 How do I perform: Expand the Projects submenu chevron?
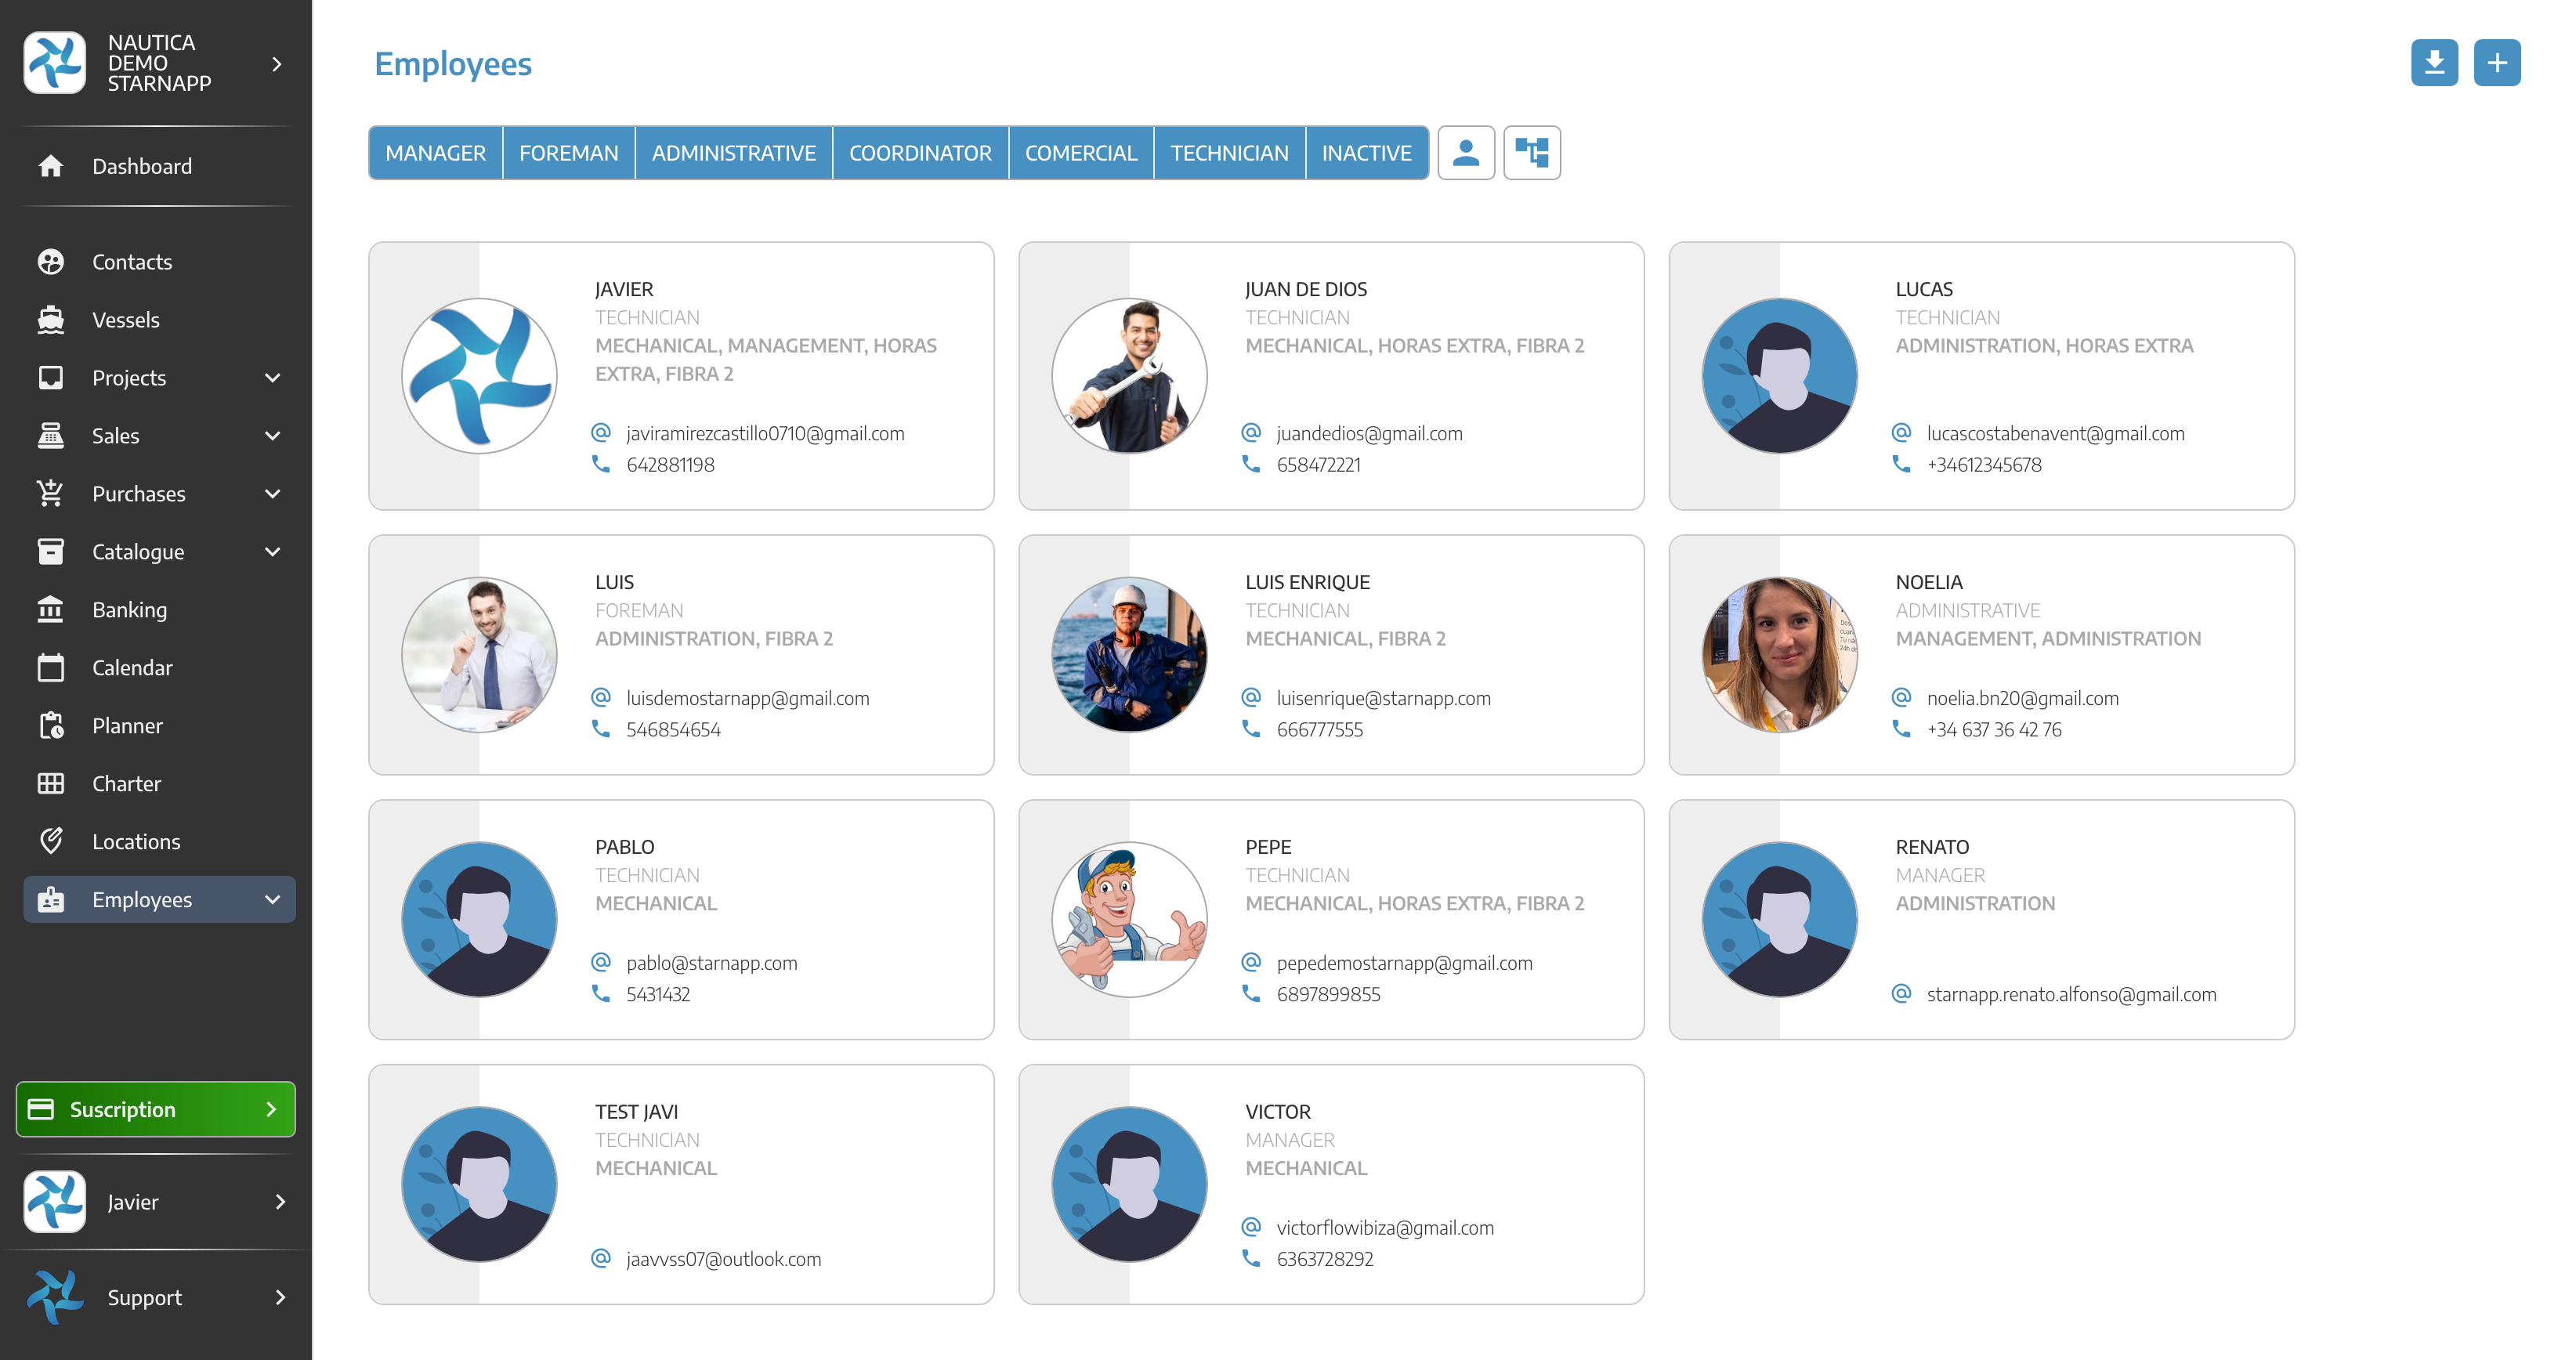272,378
